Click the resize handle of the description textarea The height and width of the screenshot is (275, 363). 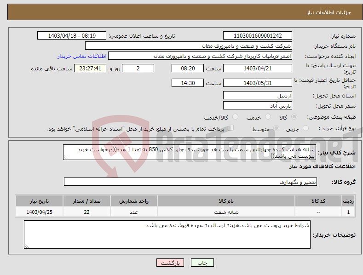pyautogui.click(x=65, y=158)
